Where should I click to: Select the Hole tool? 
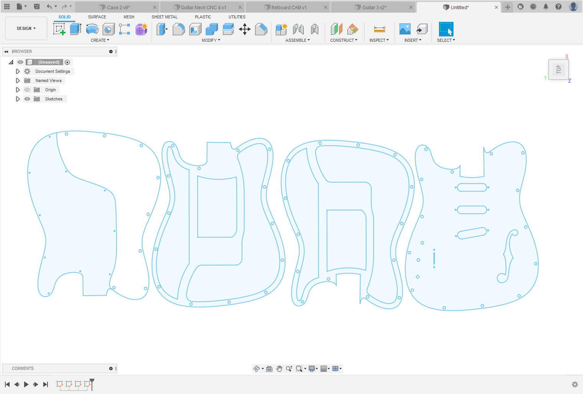109,29
